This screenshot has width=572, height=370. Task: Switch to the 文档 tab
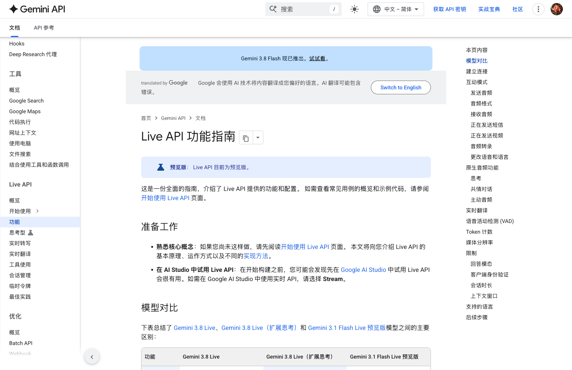14,28
